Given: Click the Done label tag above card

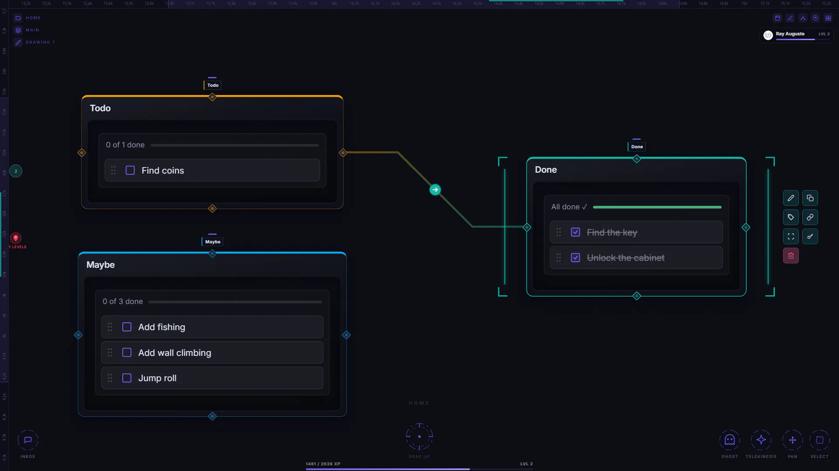Looking at the screenshot, I should pos(637,147).
